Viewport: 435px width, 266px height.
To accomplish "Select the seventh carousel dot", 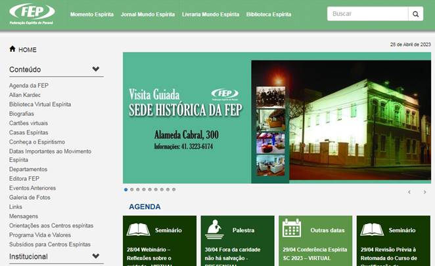I will [x=162, y=189].
